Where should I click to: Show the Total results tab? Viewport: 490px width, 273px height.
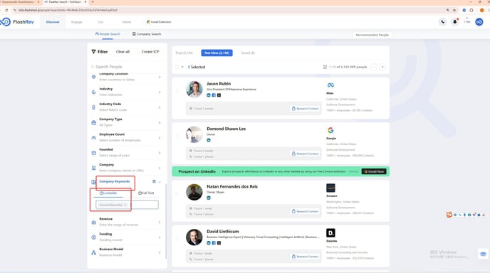pyautogui.click(x=184, y=53)
